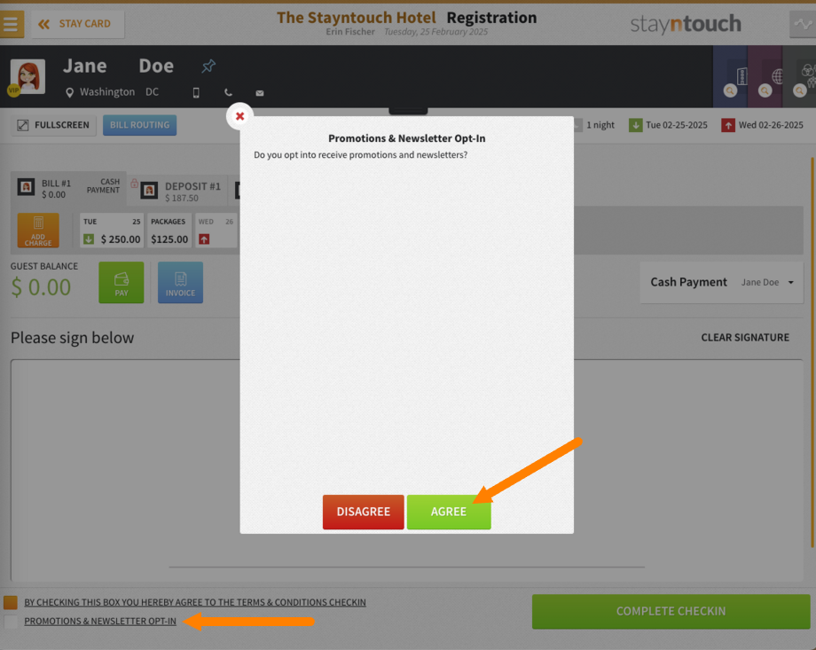Click the Bill #1 guest avatar thumbnail
Screen dimensions: 816x650
26,187
